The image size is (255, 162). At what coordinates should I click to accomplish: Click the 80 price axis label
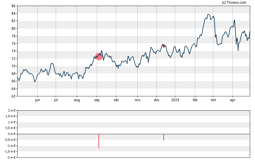tap(13, 29)
